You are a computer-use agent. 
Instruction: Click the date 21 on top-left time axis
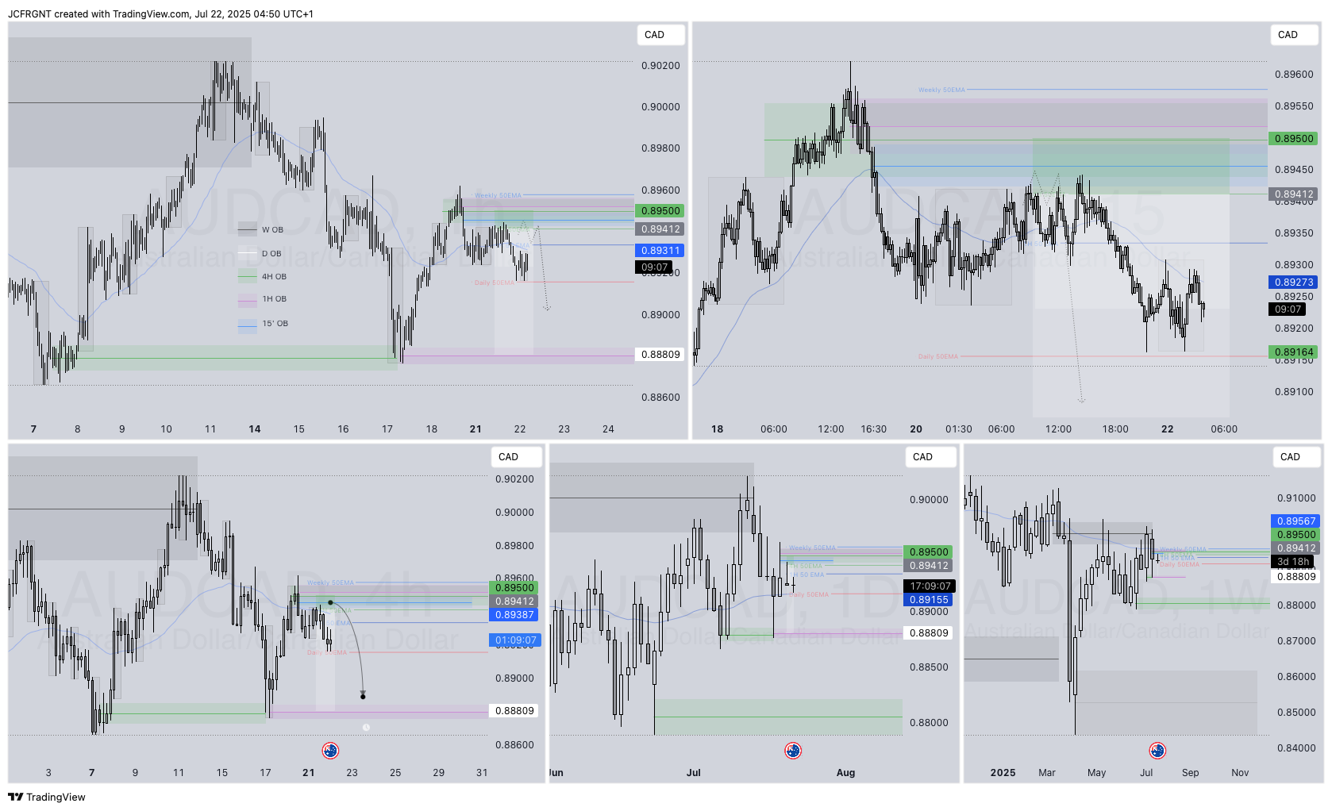(475, 429)
